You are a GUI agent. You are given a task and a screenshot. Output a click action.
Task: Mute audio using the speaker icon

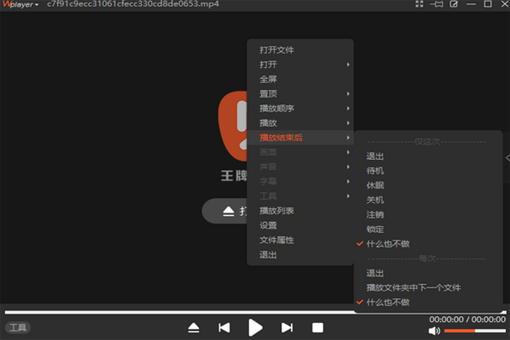coord(434,331)
